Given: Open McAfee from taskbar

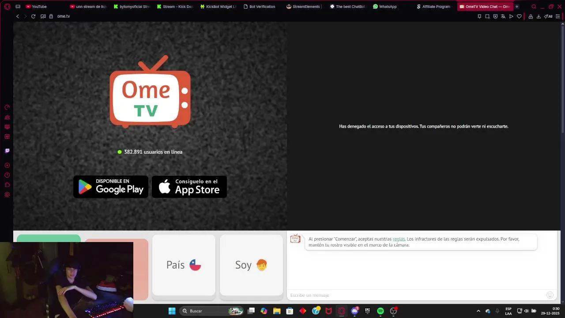Looking at the screenshot, I should [328, 311].
